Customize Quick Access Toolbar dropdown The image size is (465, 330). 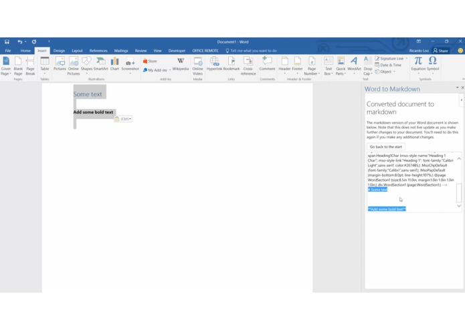pyautogui.click(x=49, y=41)
